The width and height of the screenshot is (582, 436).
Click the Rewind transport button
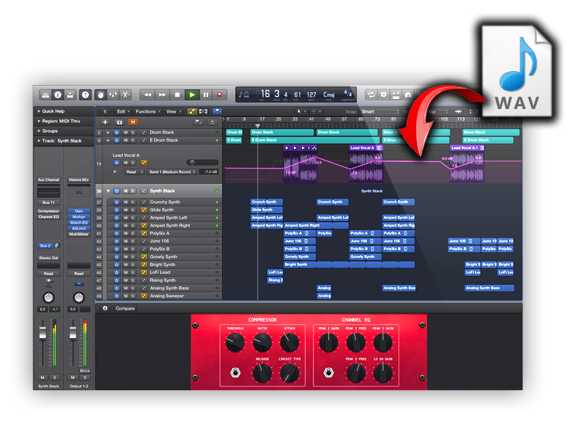pos(148,95)
